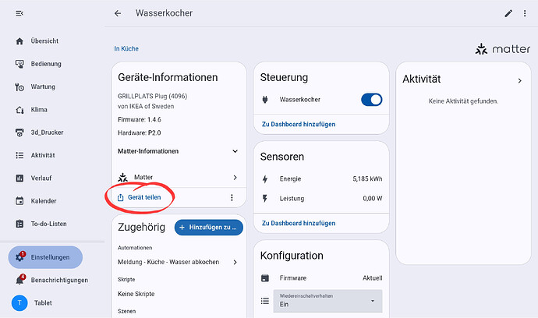Image resolution: width=538 pixels, height=318 pixels.
Task: Add Steuerung card to dashboard
Action: point(299,124)
